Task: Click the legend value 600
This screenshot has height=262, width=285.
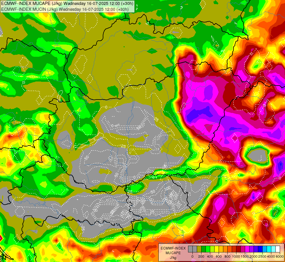Action: 219,256
